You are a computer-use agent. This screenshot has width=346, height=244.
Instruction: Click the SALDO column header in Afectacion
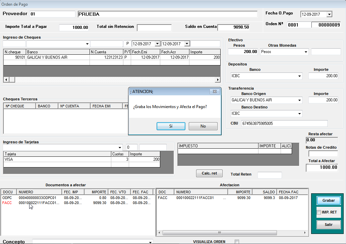click(x=265, y=192)
